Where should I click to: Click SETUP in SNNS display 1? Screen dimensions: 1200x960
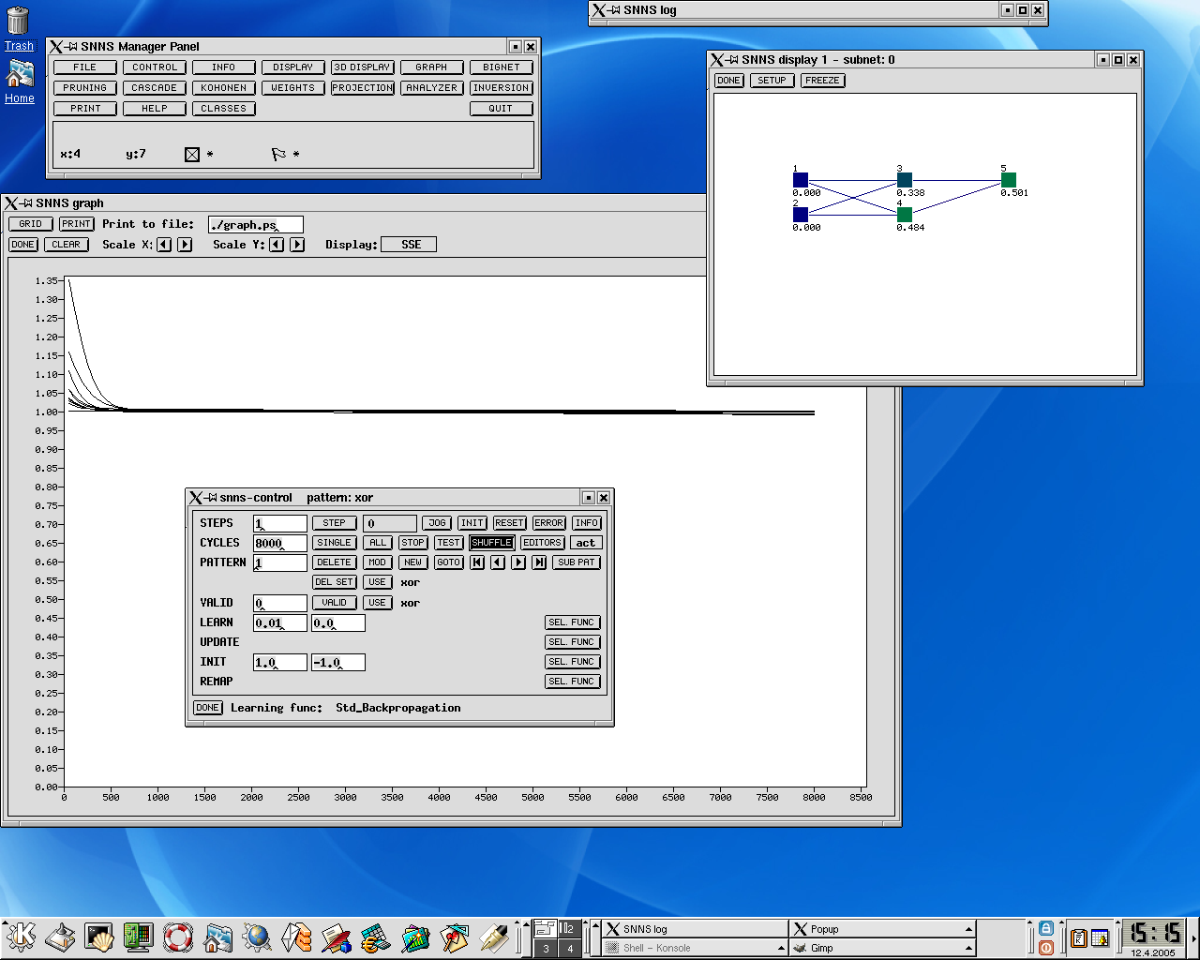click(772, 81)
